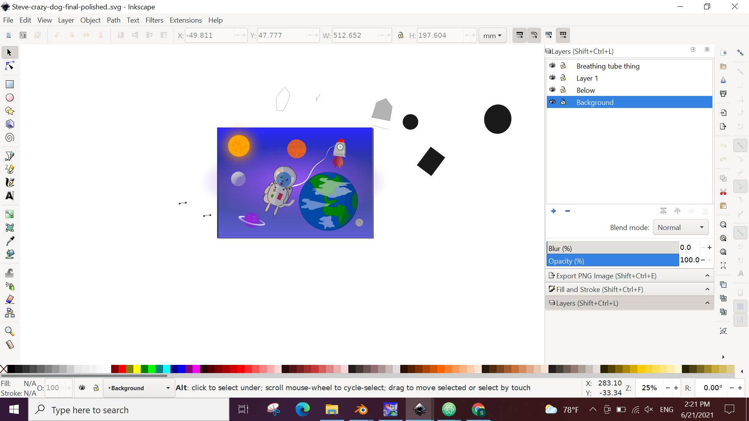Pick the yellow swatch in palette
The width and height of the screenshot is (749, 421).
tap(137, 369)
